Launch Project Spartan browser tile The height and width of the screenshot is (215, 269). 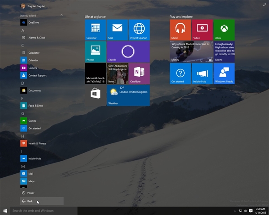click(139, 30)
